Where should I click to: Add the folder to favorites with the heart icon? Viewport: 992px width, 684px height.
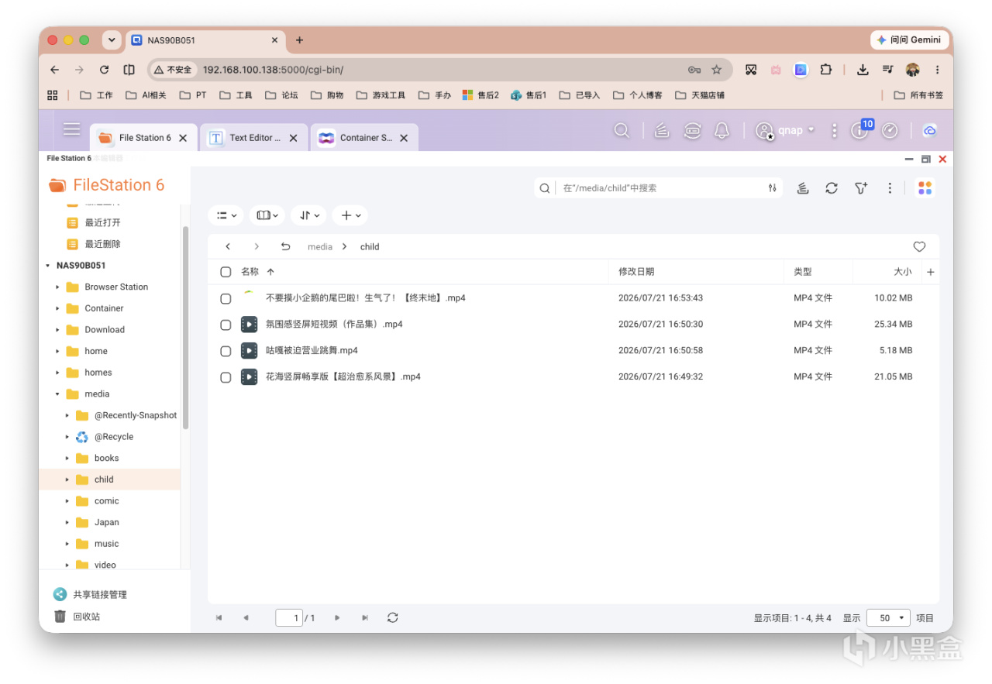(919, 247)
